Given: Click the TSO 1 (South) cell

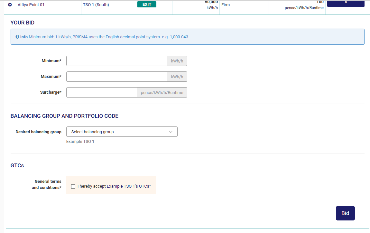Looking at the screenshot, I should click(96, 5).
